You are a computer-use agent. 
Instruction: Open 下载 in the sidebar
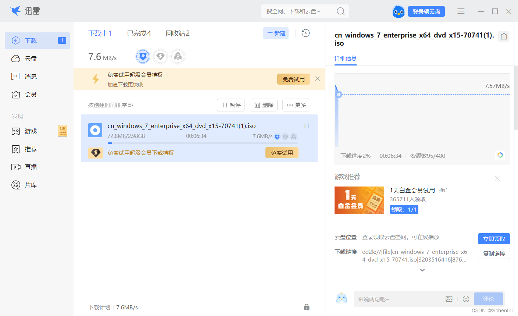37,40
